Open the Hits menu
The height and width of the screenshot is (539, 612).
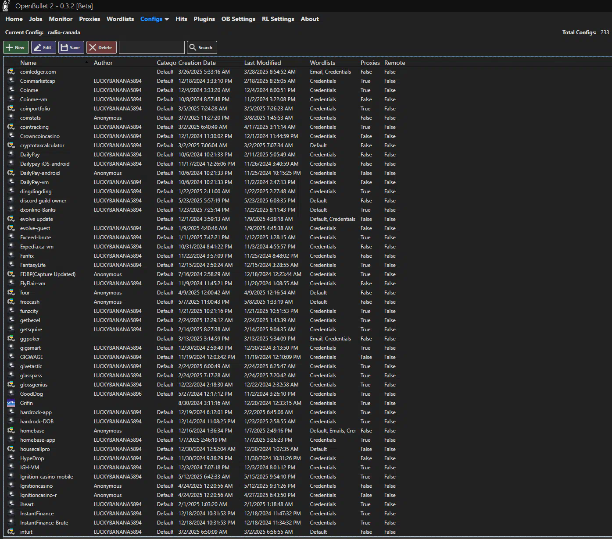pos(181,19)
